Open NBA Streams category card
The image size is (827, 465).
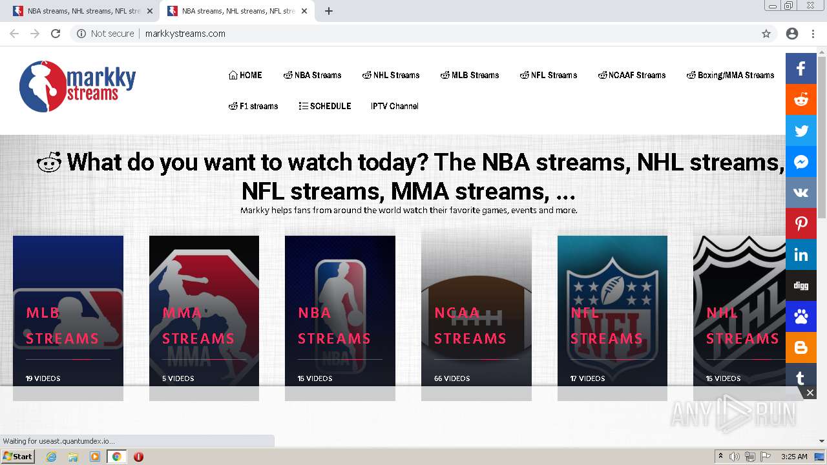(340, 318)
